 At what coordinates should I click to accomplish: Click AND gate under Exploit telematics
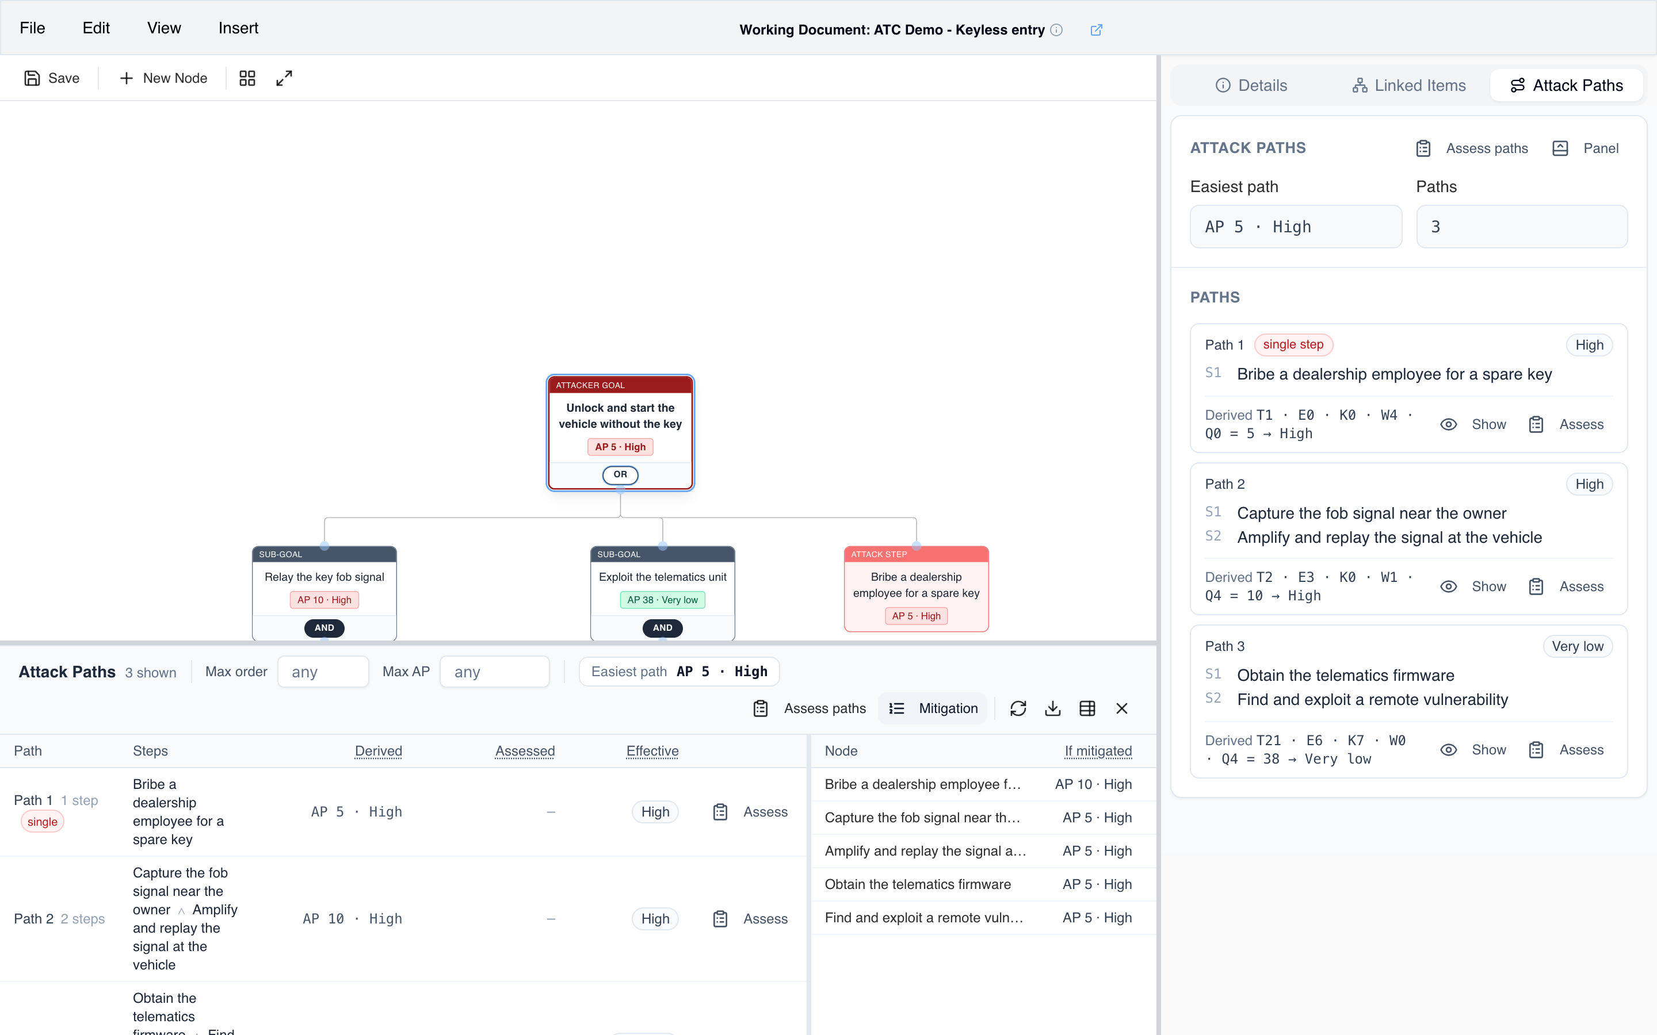(x=663, y=628)
